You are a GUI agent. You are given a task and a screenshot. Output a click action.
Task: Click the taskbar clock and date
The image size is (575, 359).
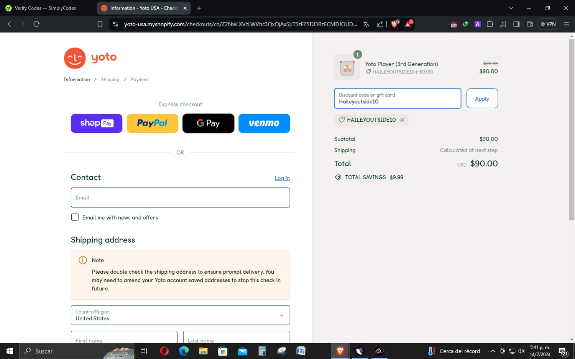tap(540, 351)
